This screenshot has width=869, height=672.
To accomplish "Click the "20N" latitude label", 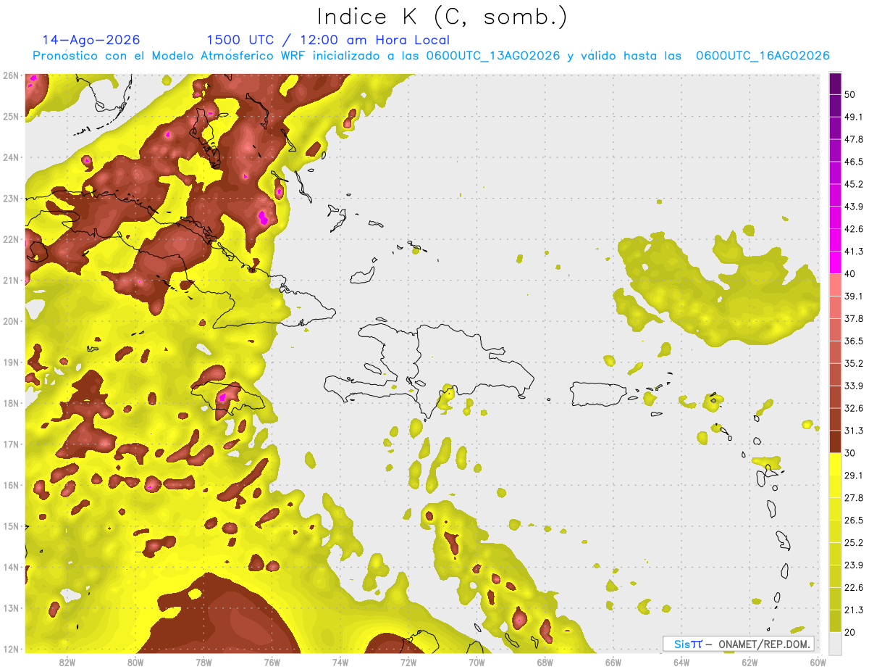I will 11,321.
